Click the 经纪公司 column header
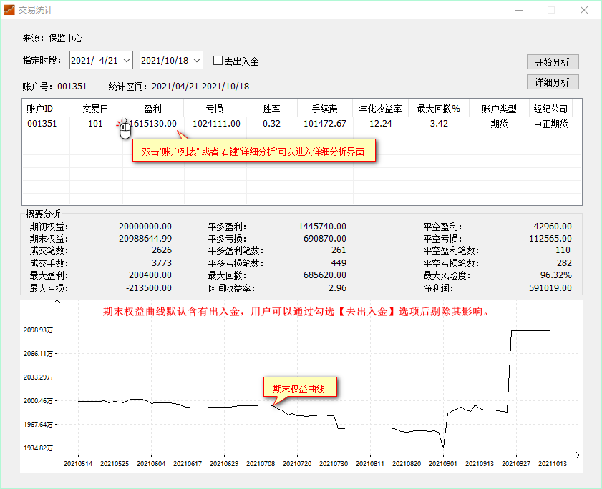 (x=550, y=109)
